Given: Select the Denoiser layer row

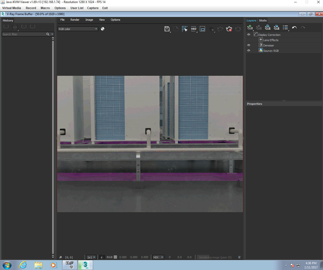Looking at the screenshot, I should 284,45.
